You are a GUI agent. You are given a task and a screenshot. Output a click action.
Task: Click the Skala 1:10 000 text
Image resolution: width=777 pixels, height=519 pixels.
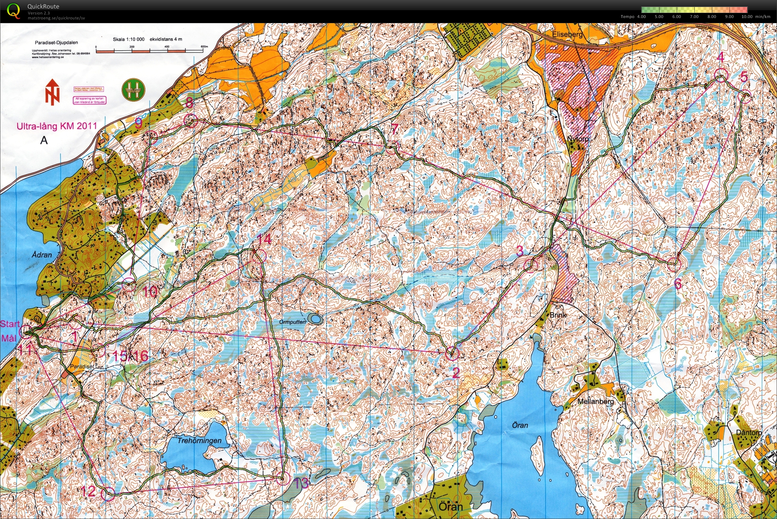click(x=128, y=39)
